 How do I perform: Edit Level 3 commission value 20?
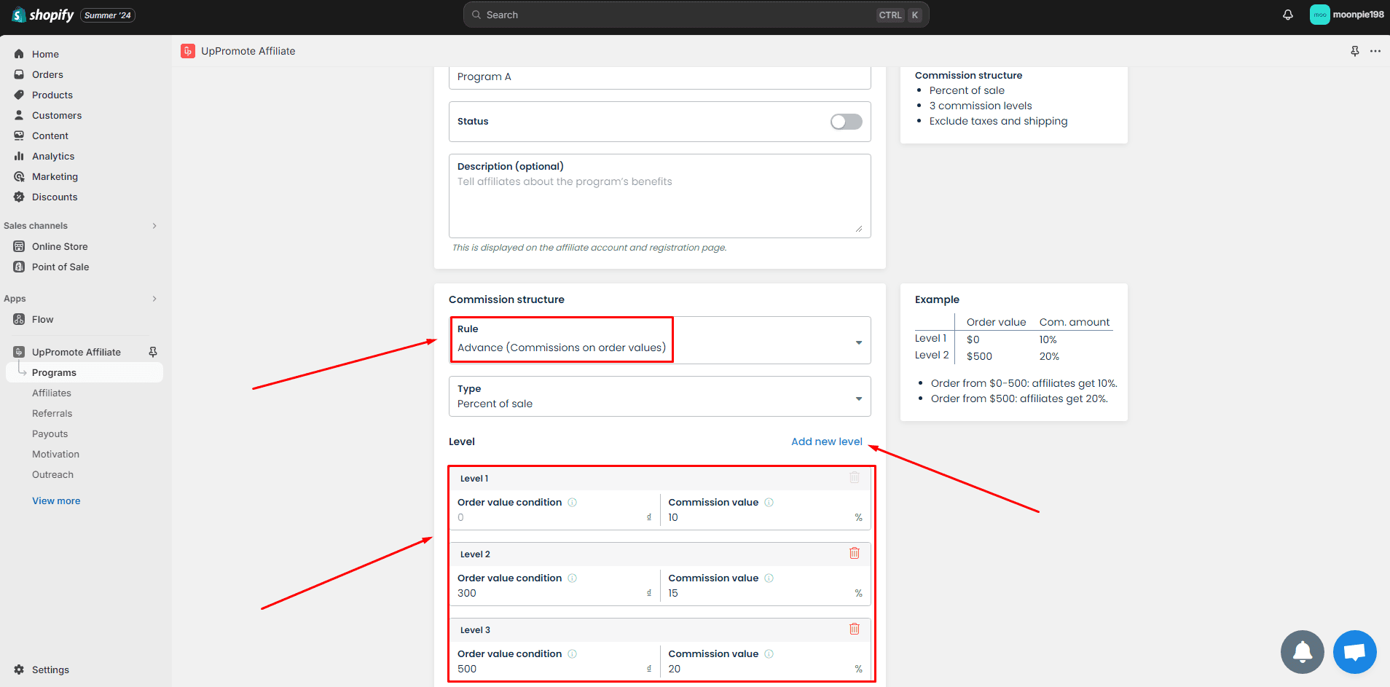(x=765, y=669)
